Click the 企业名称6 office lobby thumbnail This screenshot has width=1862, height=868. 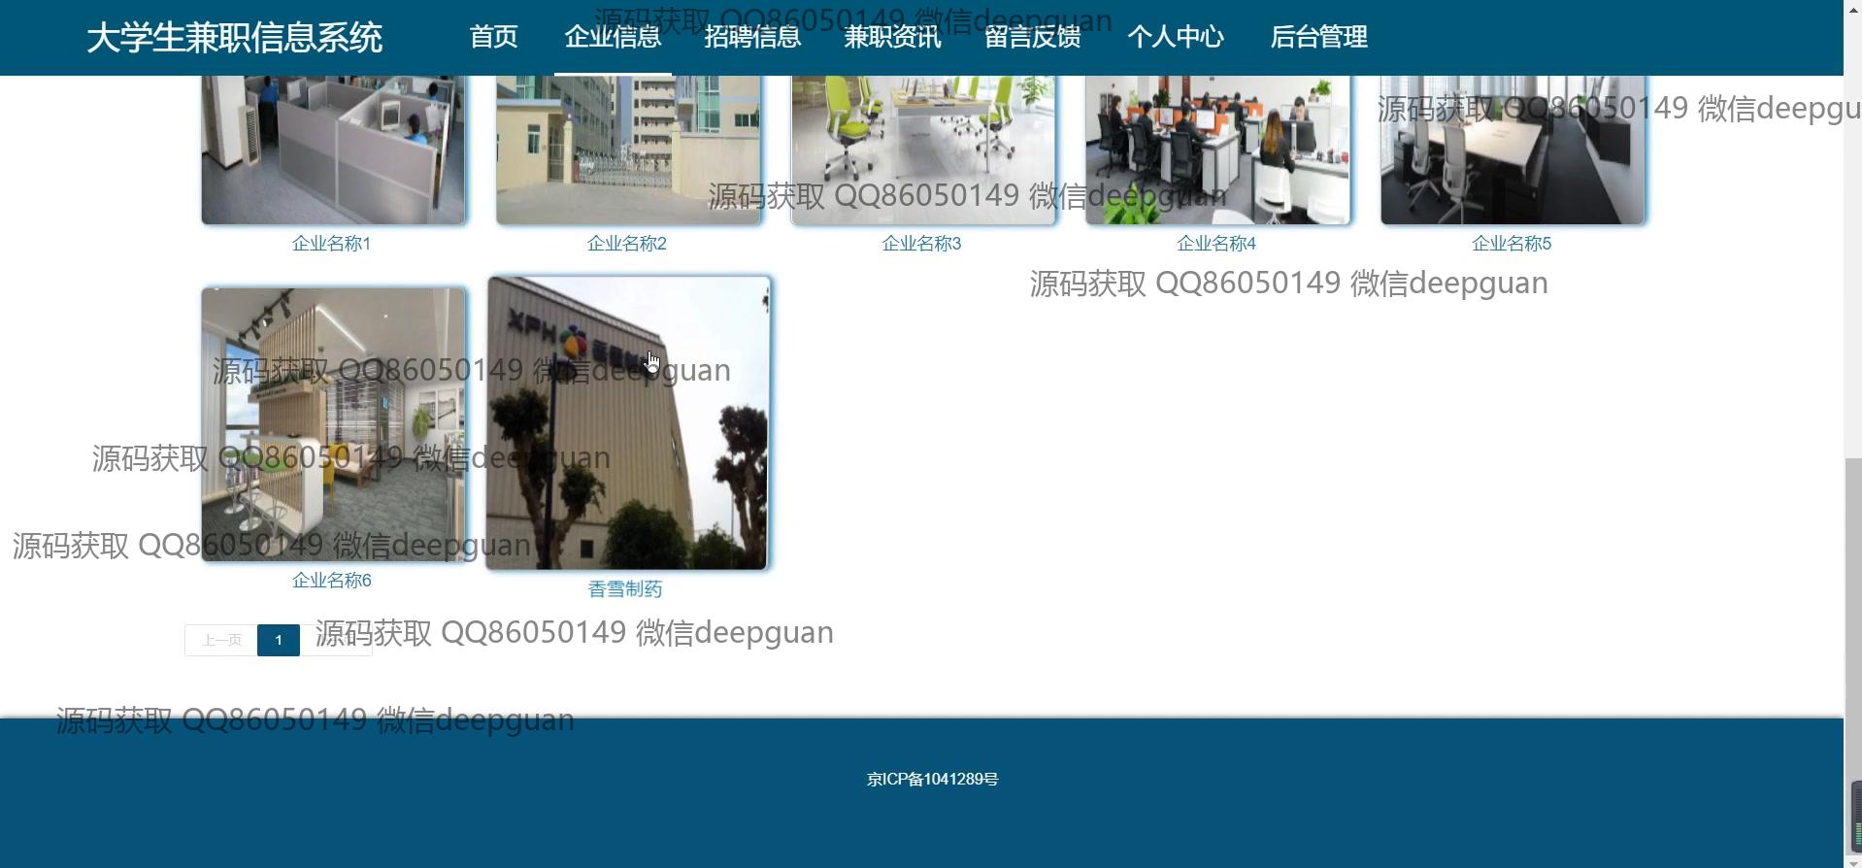tap(333, 423)
